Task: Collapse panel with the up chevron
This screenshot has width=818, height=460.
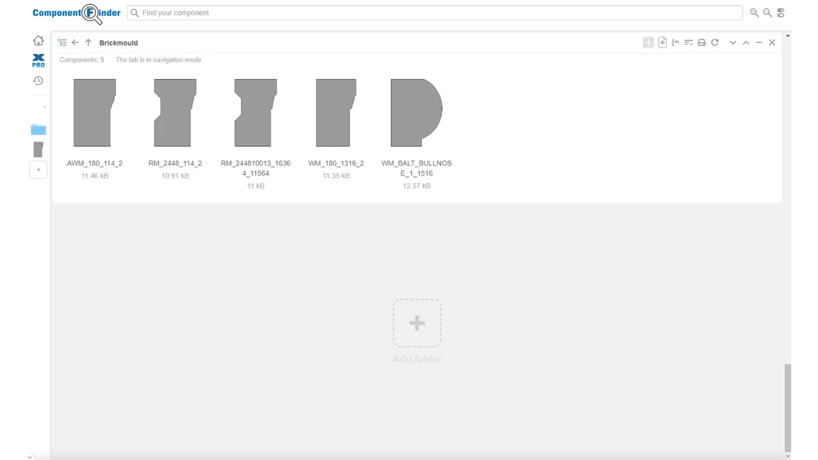Action: [x=746, y=43]
